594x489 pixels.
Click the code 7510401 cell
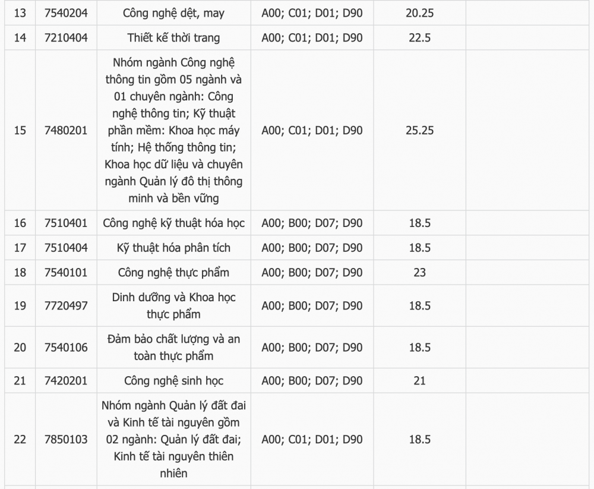[x=66, y=223]
